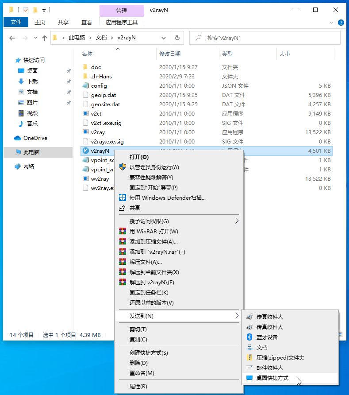This screenshot has width=349, height=395.
Task: Click the Back navigation arrow
Action: click(12, 38)
